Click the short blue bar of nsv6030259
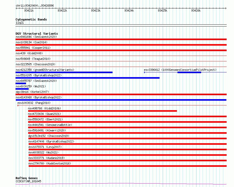Screen dimensions: 234x187 pos(22,89)
